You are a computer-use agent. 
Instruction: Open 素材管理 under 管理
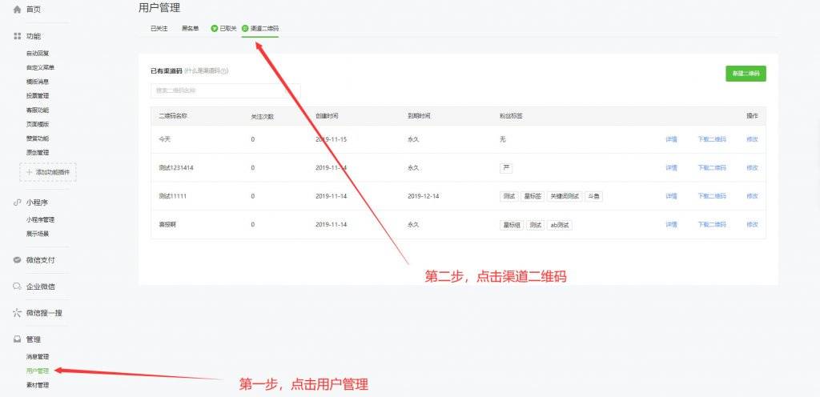click(x=37, y=385)
